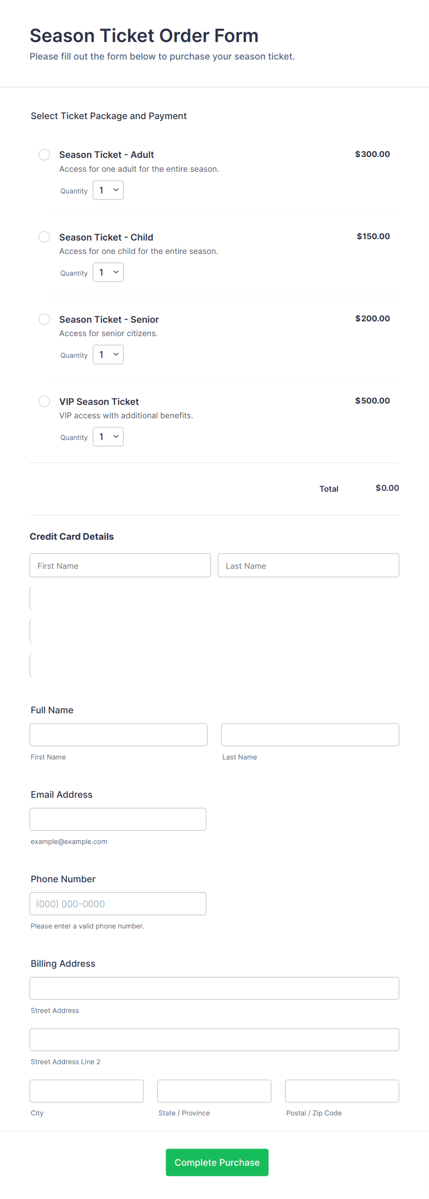This screenshot has height=1199, width=429.
Task: Open the Senior ticket quantity dropdown
Action: coord(107,354)
